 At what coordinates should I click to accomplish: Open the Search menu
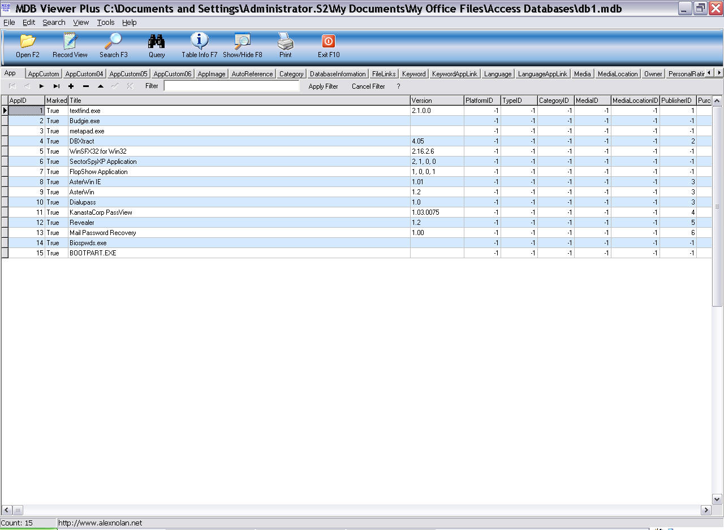[54, 22]
